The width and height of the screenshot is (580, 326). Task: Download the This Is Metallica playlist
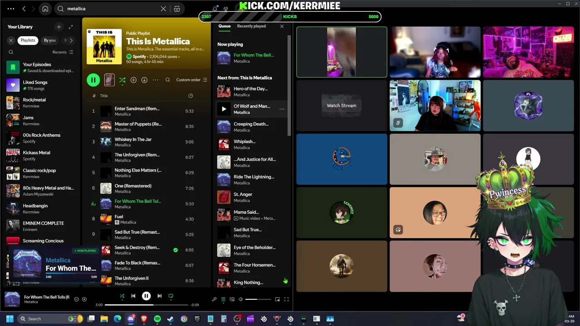coord(144,80)
